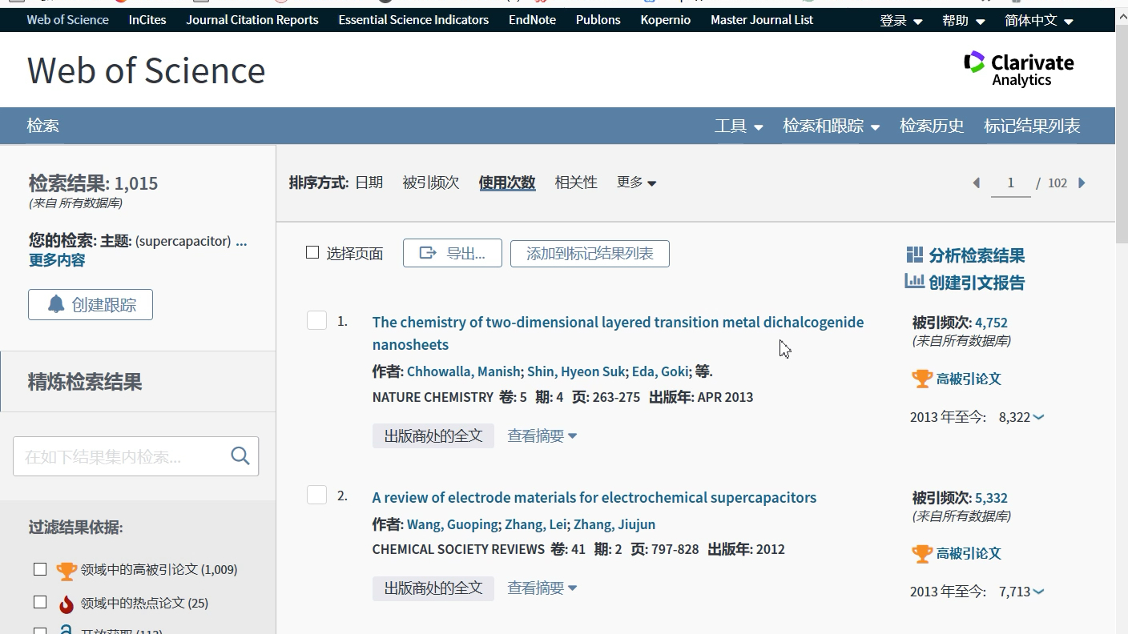Click the Clarivate Analytics logo
Screen dimensions: 1128x634
(1018, 69)
